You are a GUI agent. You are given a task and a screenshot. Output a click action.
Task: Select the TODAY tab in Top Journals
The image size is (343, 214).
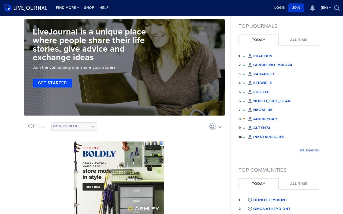click(x=259, y=40)
